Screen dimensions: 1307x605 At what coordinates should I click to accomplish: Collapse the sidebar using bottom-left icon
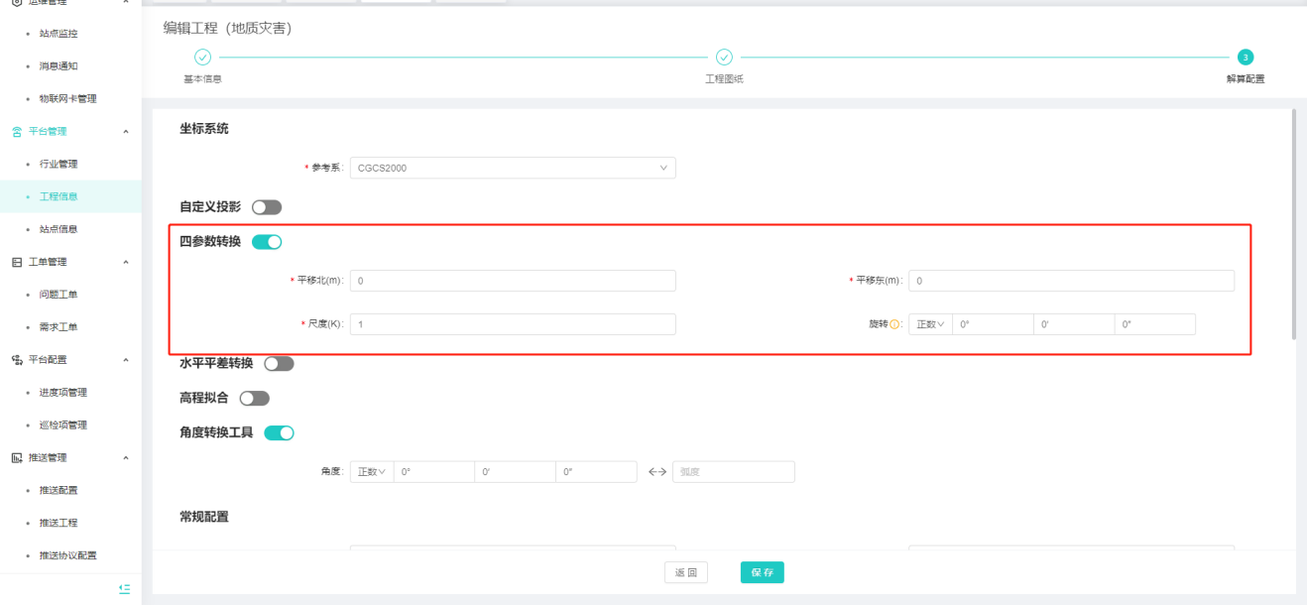point(124,589)
